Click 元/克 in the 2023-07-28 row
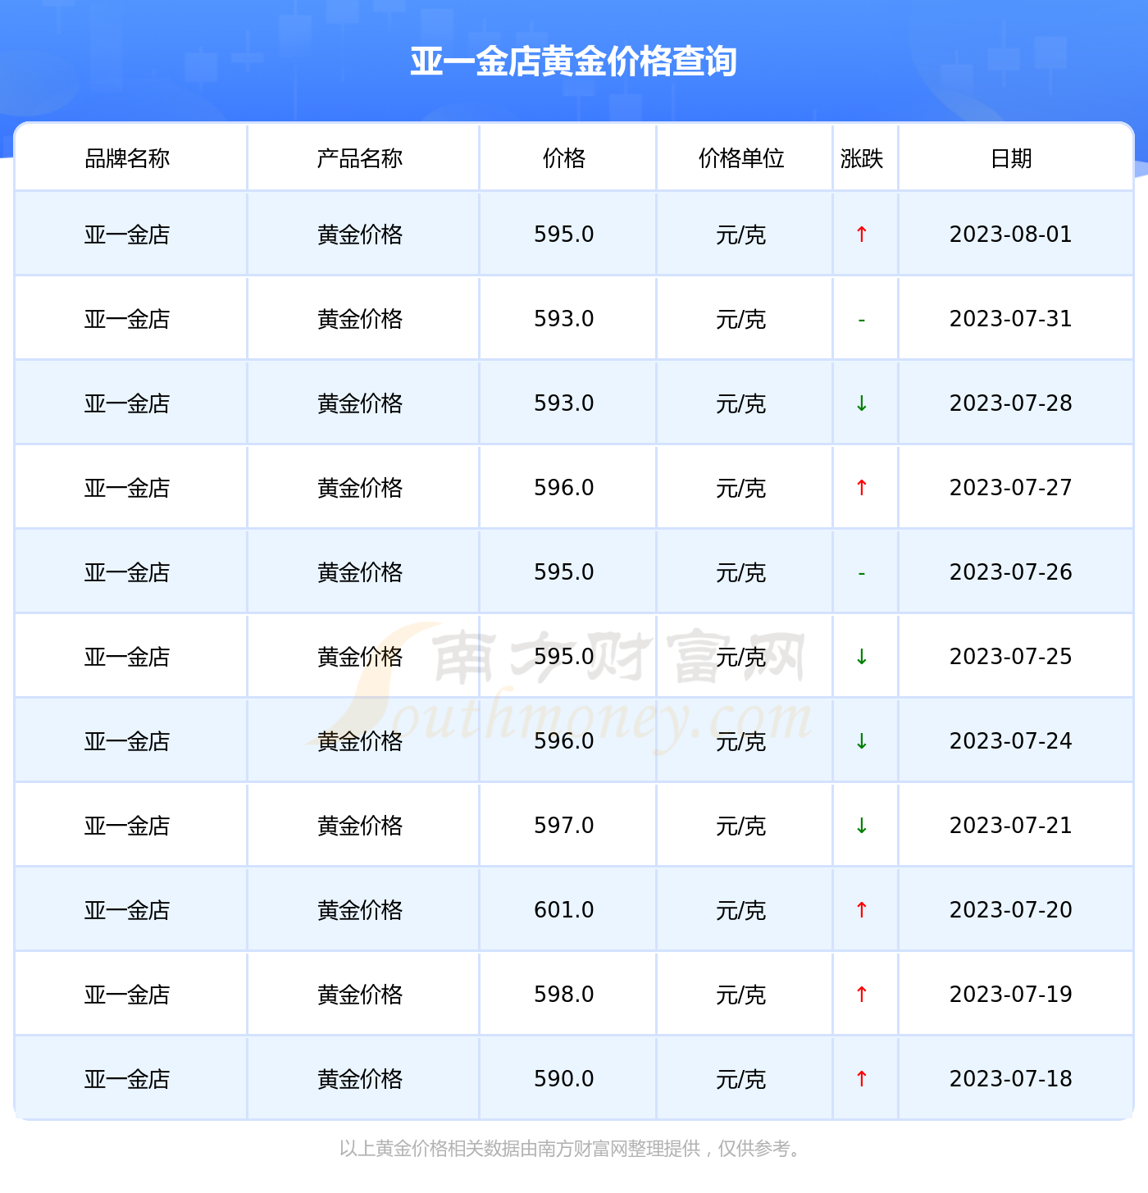Screen dimensions: 1148x1193 (741, 404)
